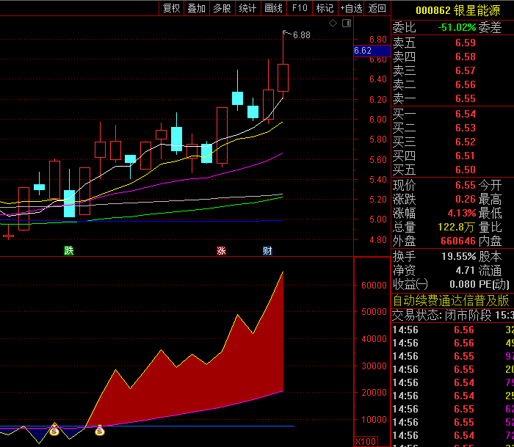Screen dimensions: 514x447
Task: Click the yellow 自动续费通达信普及版 link
Action: (x=451, y=300)
